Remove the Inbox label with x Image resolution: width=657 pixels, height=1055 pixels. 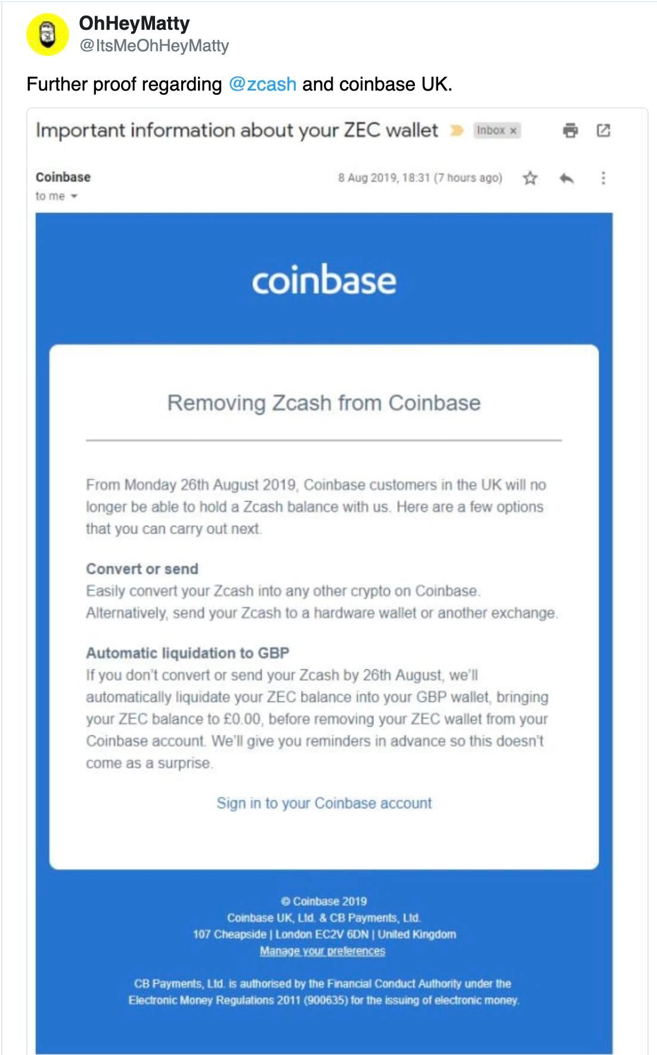point(513,131)
